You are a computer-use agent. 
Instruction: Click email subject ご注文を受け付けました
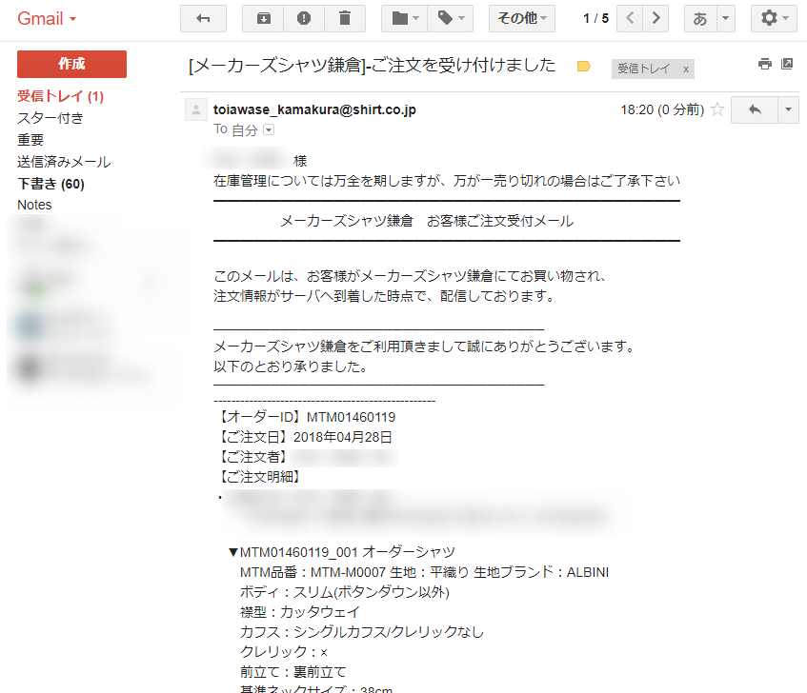click(463, 66)
